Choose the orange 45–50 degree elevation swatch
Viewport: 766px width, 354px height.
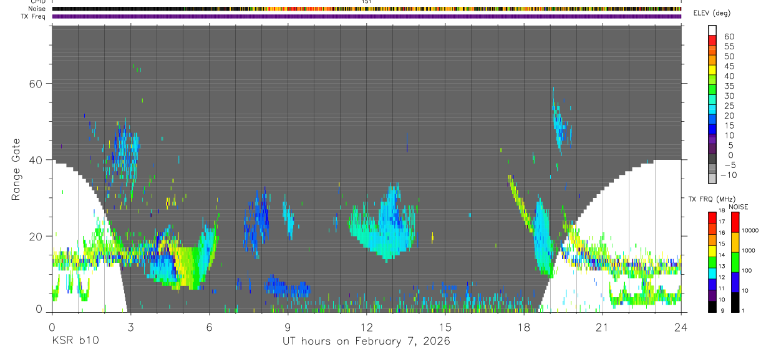tap(712, 61)
